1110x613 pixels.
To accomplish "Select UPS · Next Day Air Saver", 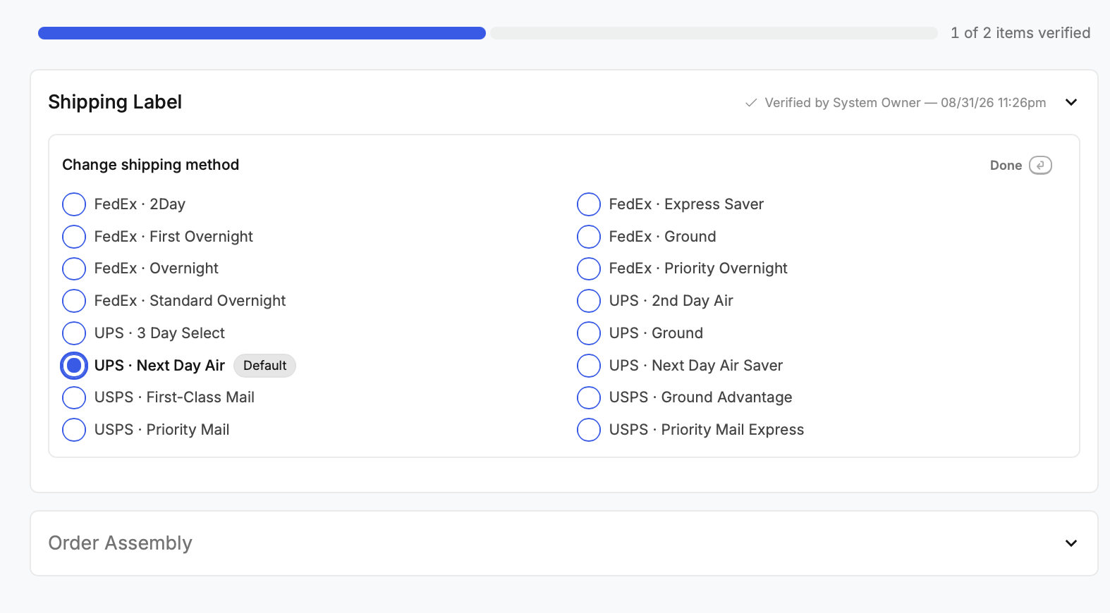I will click(x=589, y=366).
